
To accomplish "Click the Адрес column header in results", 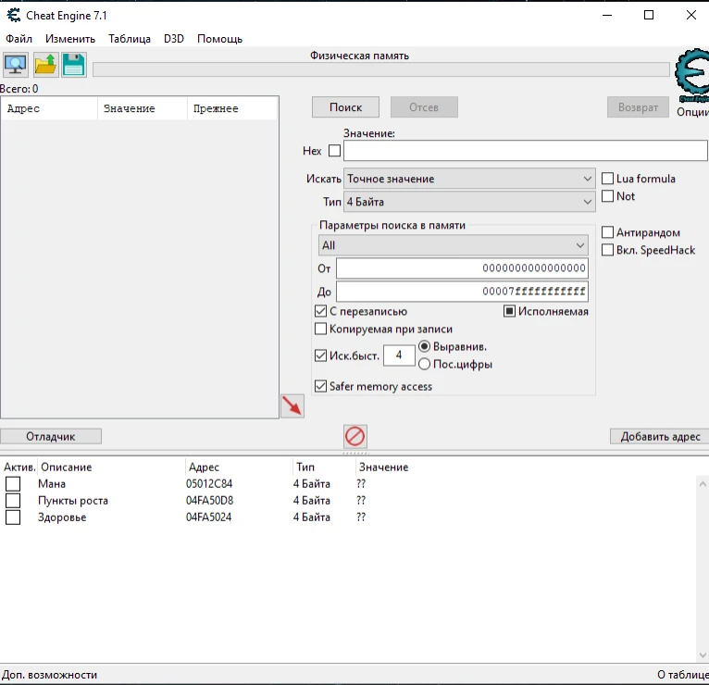I will coord(49,108).
